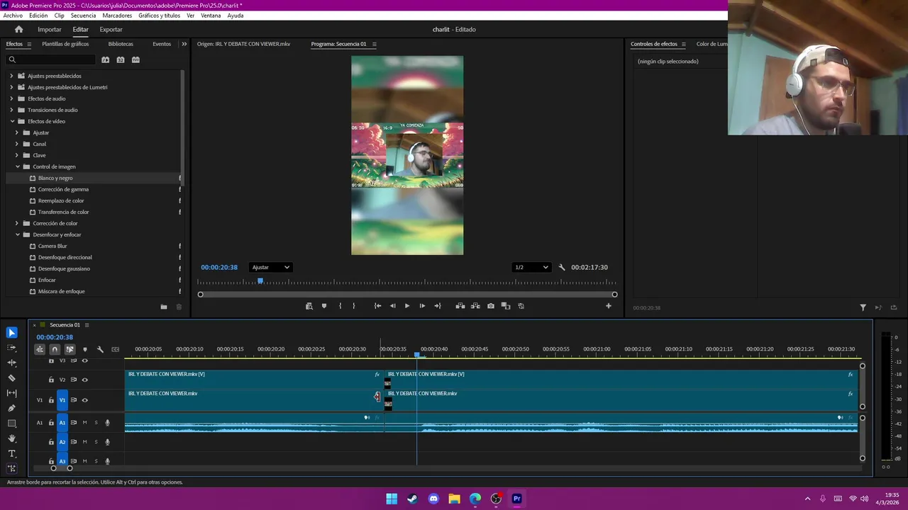
Task: Open Program monitor wrench settings
Action: 562,267
